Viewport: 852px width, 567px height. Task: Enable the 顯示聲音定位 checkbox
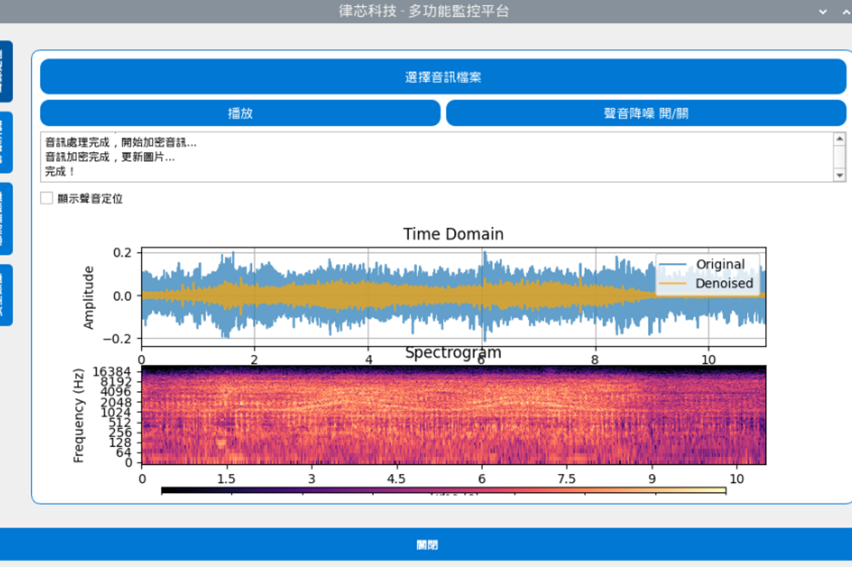[x=47, y=198]
